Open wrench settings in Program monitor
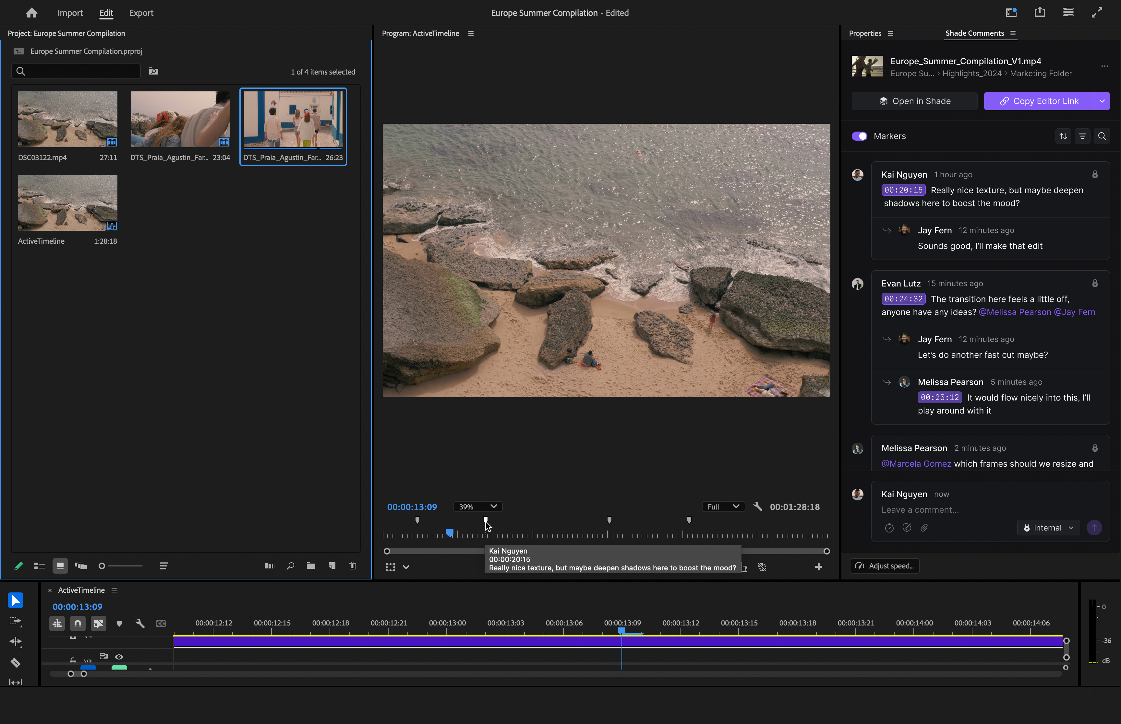 [757, 506]
